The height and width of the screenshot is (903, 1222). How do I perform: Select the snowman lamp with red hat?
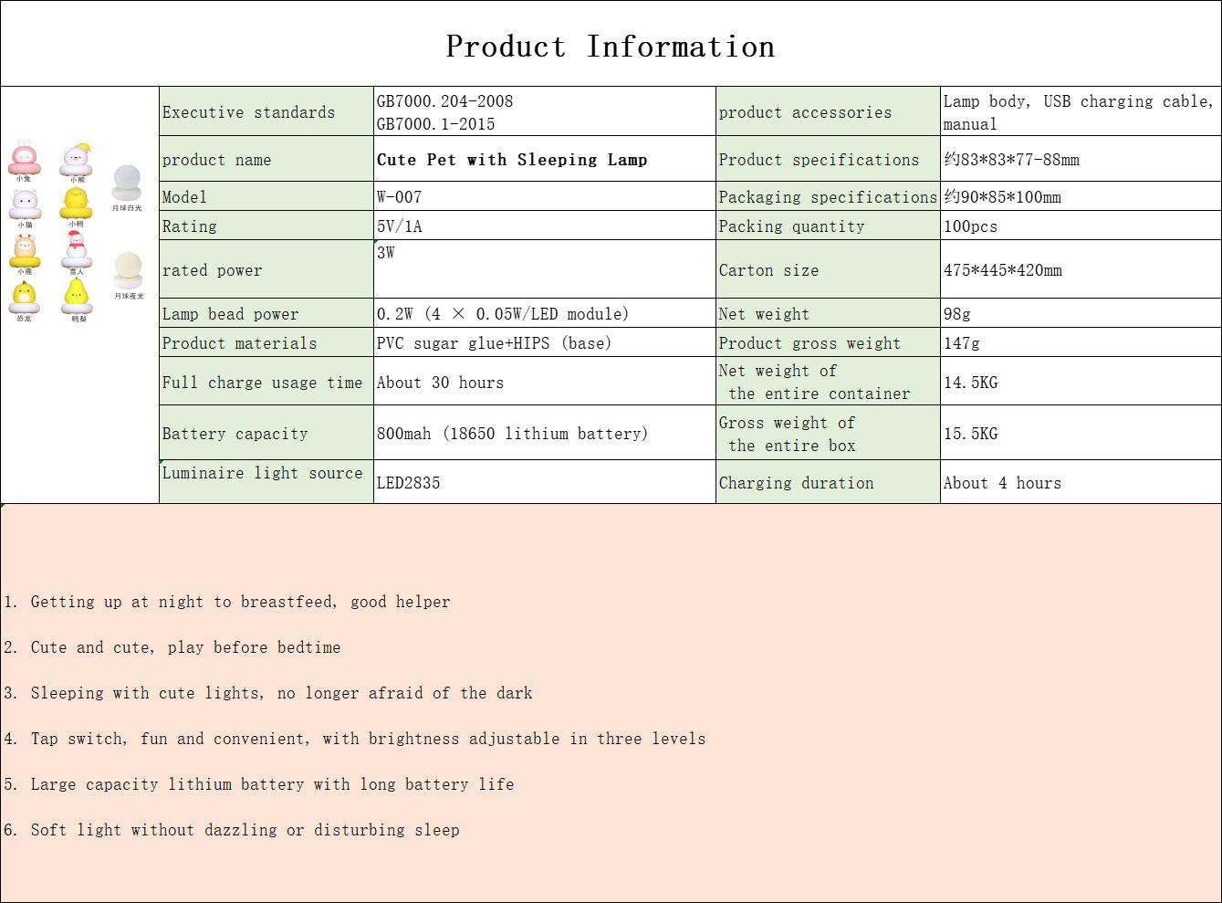[76, 250]
